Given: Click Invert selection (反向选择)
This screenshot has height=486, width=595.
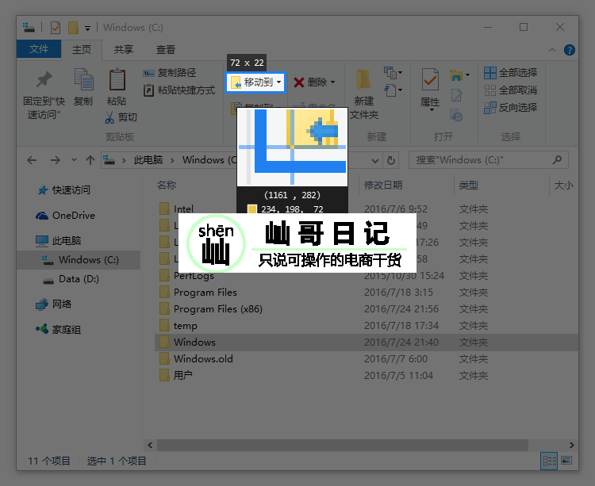Looking at the screenshot, I should click(510, 108).
